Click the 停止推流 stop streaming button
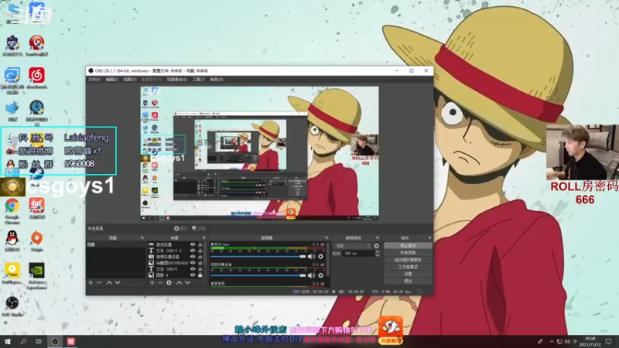The width and height of the screenshot is (619, 348). [408, 246]
